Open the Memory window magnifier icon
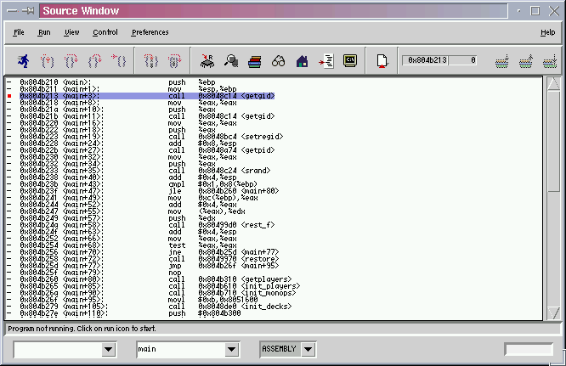 [x=231, y=61]
